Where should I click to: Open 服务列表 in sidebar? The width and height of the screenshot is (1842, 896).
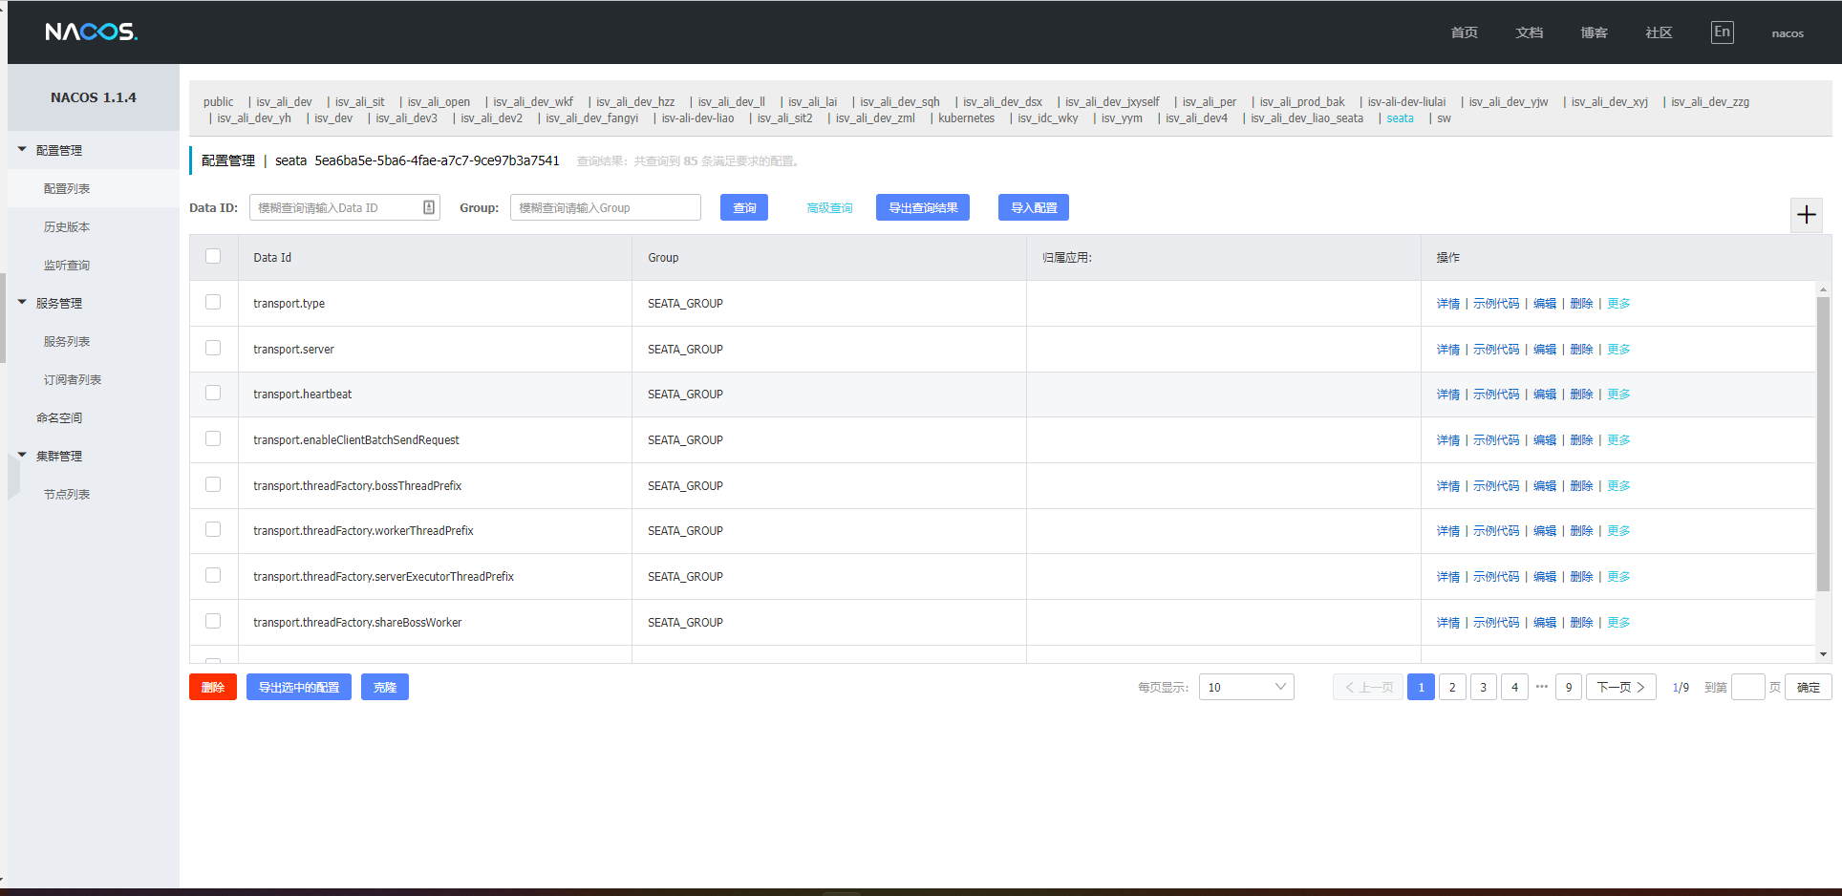67,342
